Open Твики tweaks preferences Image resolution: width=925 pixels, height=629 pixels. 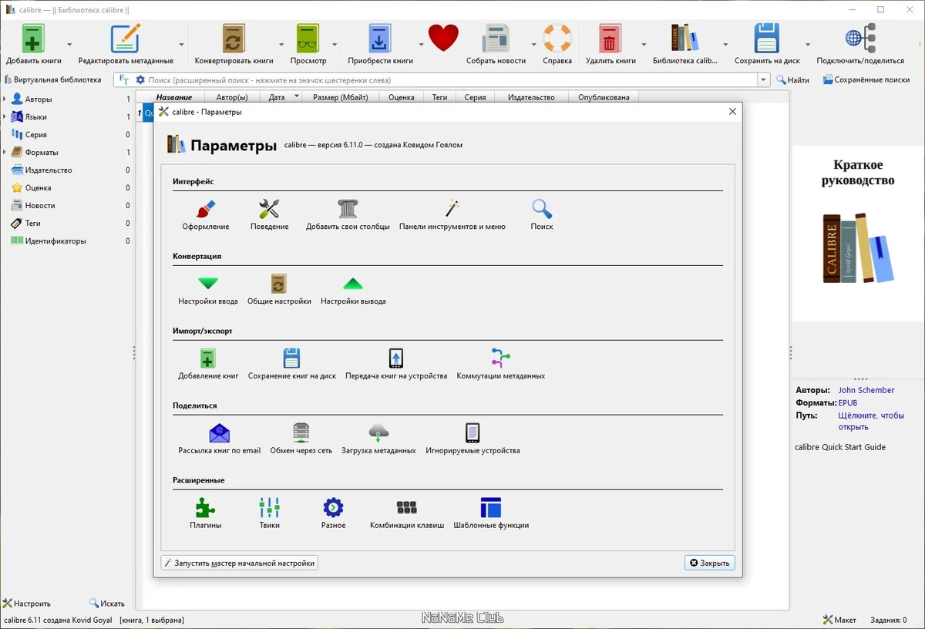tap(270, 514)
